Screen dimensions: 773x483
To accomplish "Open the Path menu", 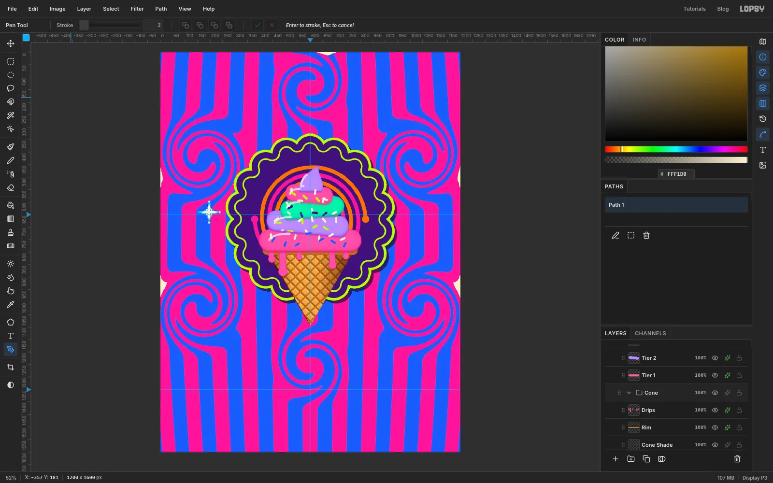I will coord(161,9).
